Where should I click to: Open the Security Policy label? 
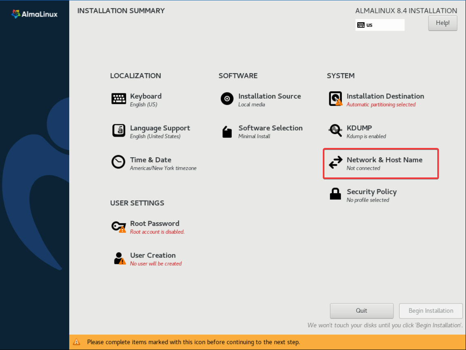(372, 192)
